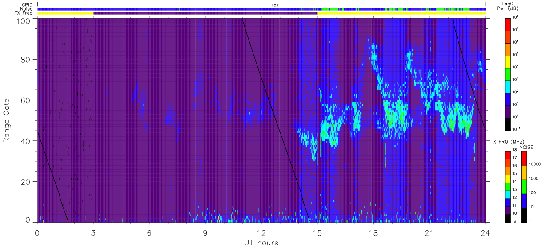Screen dimensions: 546x252
Task: Click tick label '12' on the UT hours axis
Action: click(261, 232)
